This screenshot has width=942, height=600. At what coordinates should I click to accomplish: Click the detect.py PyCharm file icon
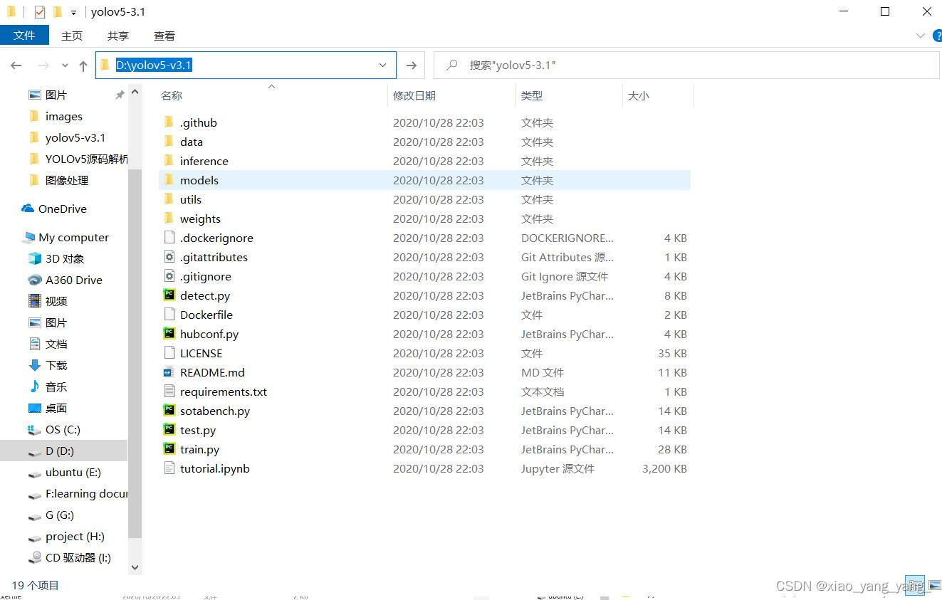point(169,295)
